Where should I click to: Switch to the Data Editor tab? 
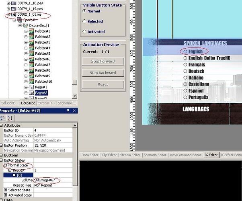(90, 155)
